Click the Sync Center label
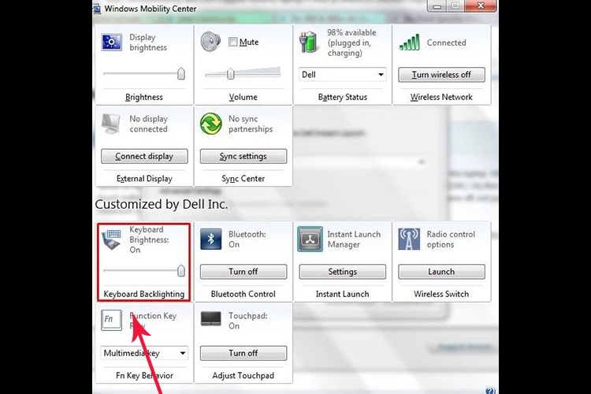 tap(243, 178)
